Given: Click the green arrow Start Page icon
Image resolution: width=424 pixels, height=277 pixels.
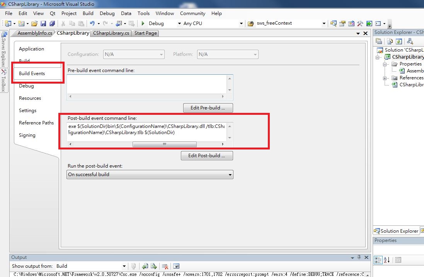Looking at the screenshot, I should [x=369, y=24].
